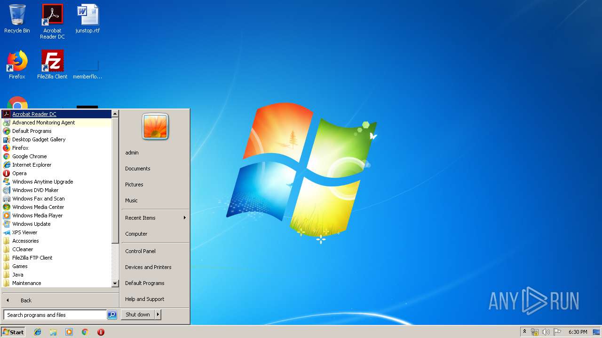The height and width of the screenshot is (338, 602).
Task: Click the user account picture
Action: coord(155,127)
